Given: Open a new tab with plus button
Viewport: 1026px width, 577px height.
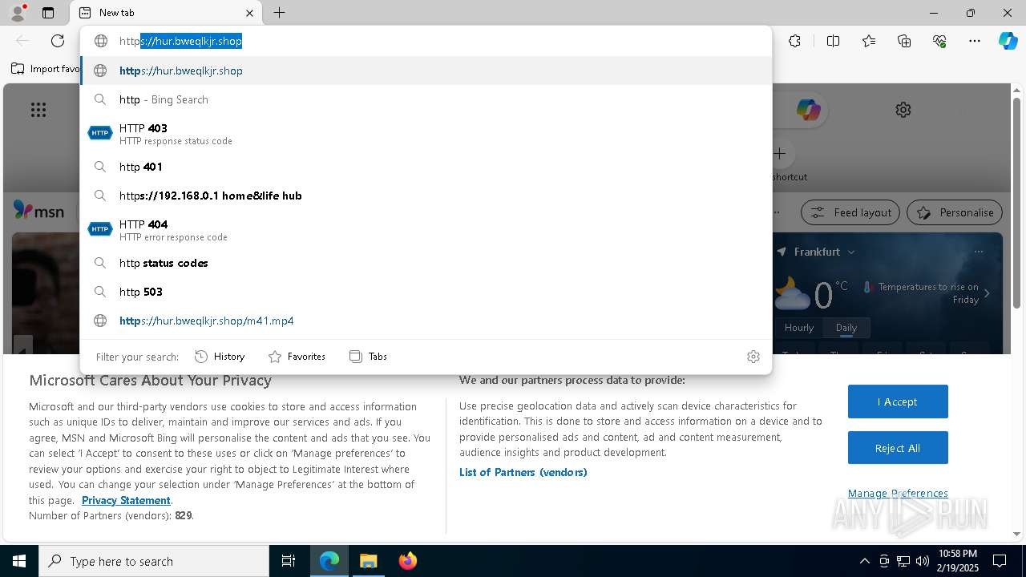Looking at the screenshot, I should pos(279,13).
